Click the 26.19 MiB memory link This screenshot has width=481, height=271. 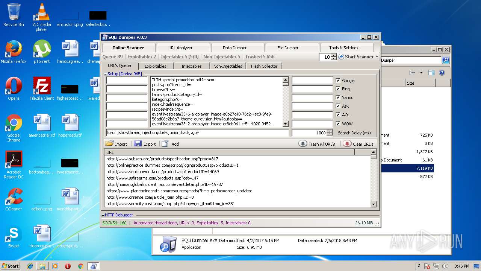364,223
